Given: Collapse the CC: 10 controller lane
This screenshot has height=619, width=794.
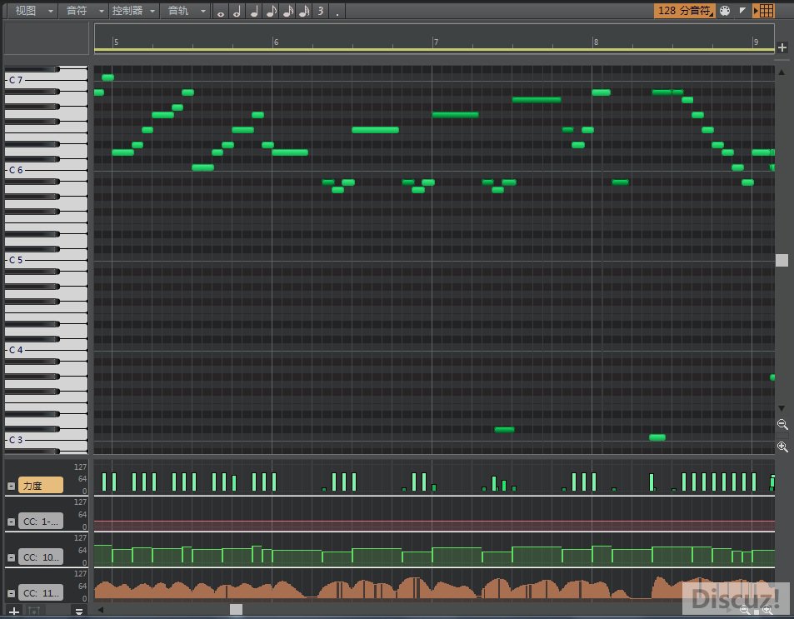Looking at the screenshot, I should click(x=11, y=557).
